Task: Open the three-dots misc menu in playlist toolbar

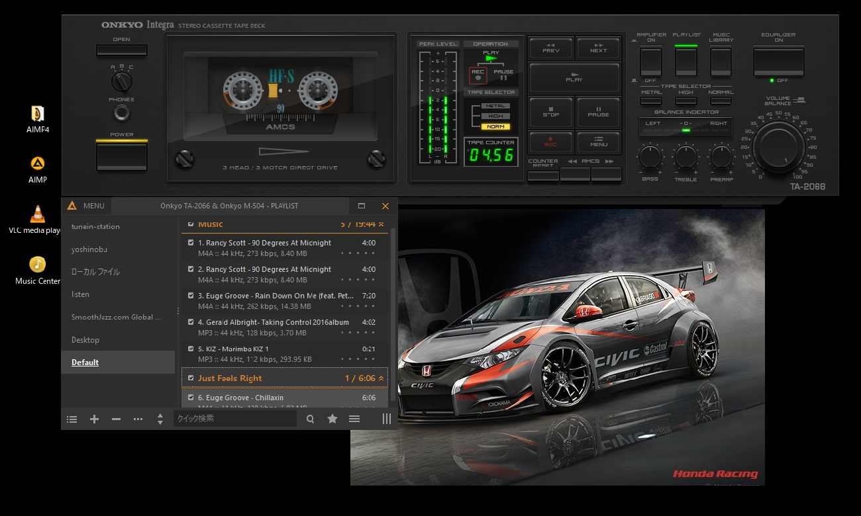Action: (x=138, y=419)
